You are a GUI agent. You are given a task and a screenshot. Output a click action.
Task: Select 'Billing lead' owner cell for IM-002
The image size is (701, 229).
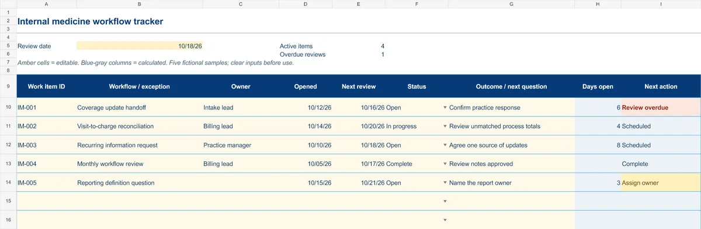241,126
